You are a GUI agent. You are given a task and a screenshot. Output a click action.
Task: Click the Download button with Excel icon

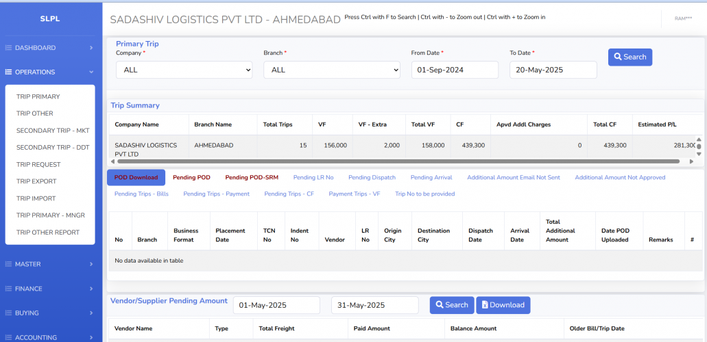pos(503,305)
